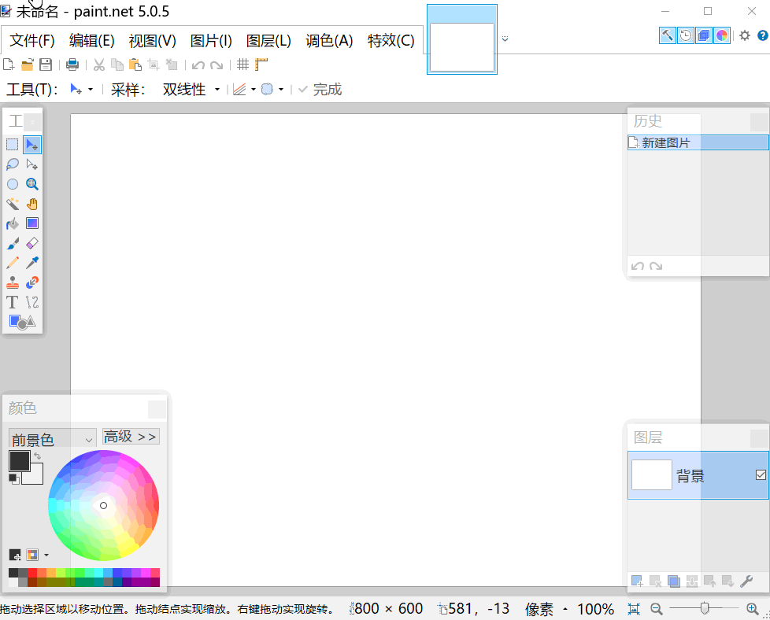This screenshot has height=620, width=770.
Task: Select the Pan hand tool
Action: click(x=31, y=203)
